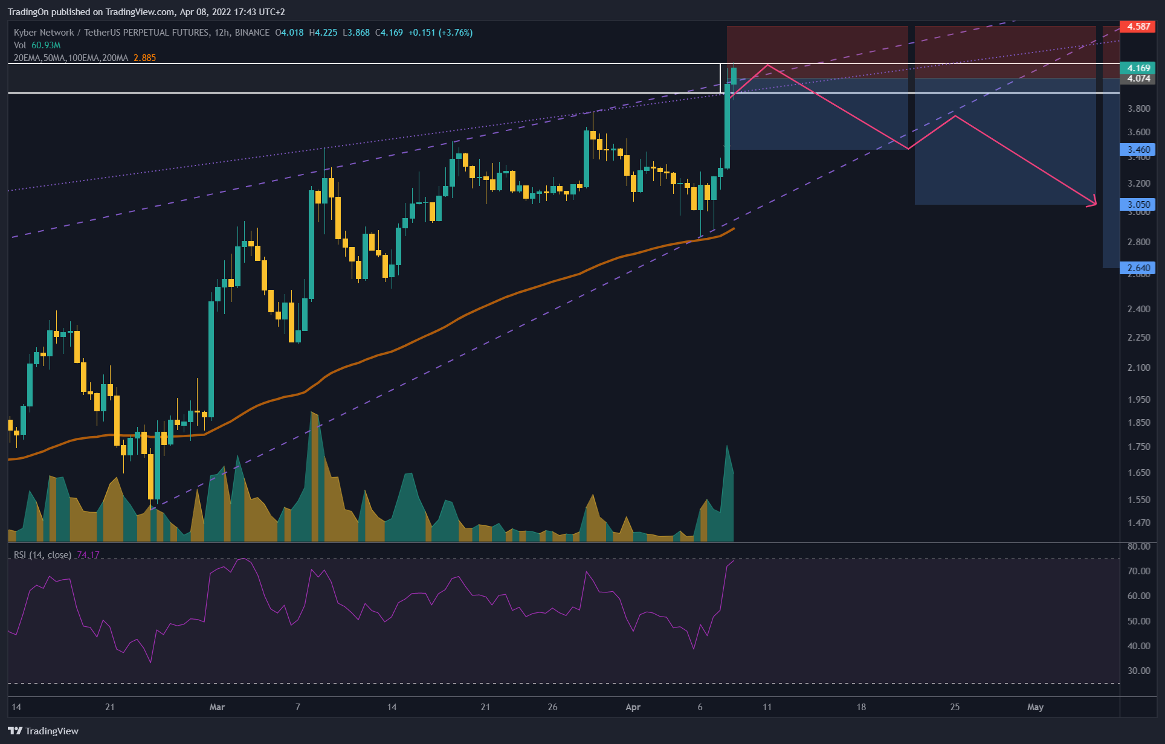This screenshot has height=744, width=1165.
Task: Click the 2.400 price axis label
Action: pos(1138,309)
